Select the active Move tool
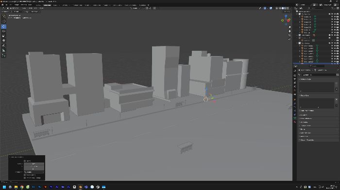The image size is (340, 190). [x=4, y=27]
